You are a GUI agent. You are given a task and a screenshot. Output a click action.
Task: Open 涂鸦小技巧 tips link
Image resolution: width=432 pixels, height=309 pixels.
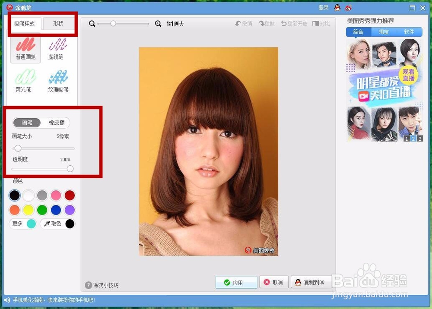pyautogui.click(x=102, y=285)
